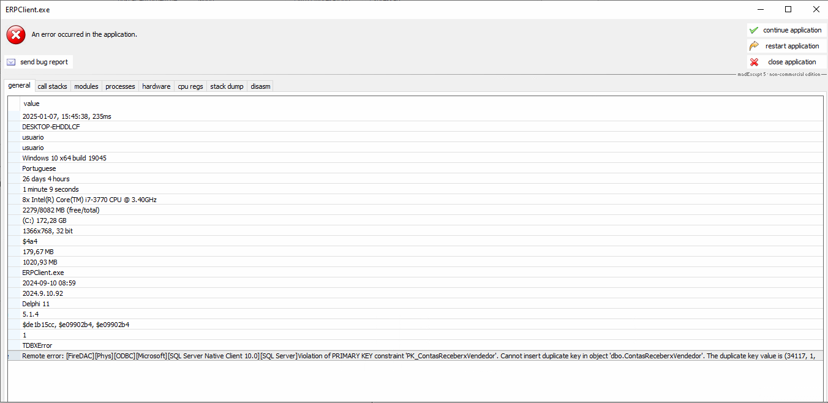The width and height of the screenshot is (828, 403).
Task: Show the processes tab
Action: (x=120, y=86)
